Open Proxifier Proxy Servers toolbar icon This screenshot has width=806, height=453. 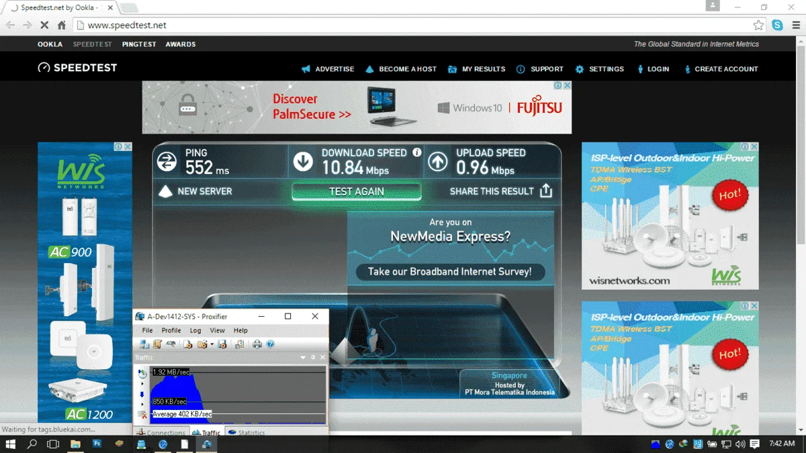144,344
